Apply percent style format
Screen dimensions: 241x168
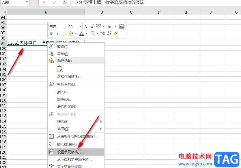click(109, 27)
